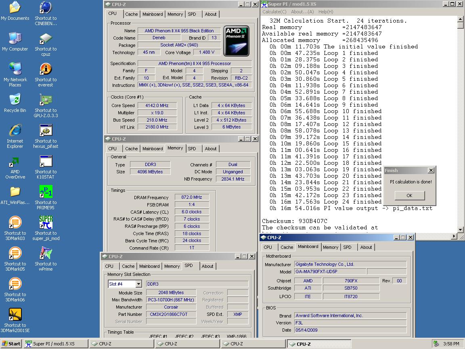This screenshot has height=349, width=465.
Task: Click system tray icon next to clock
Action: (436, 344)
